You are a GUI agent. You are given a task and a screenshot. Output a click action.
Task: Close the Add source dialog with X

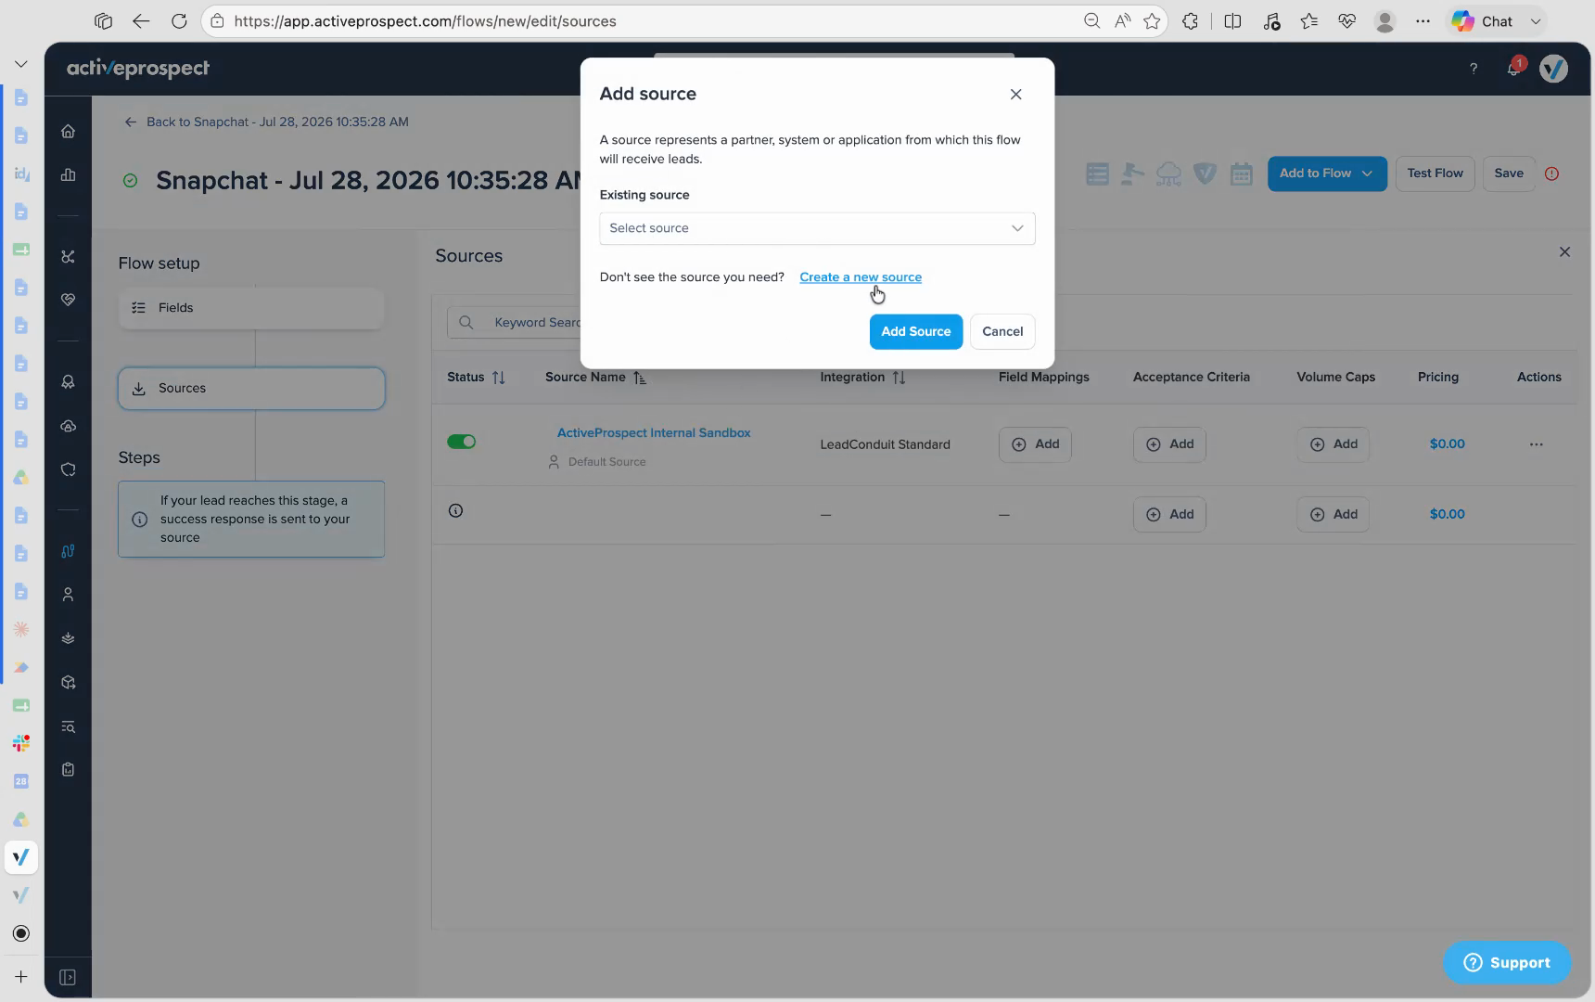click(x=1015, y=95)
